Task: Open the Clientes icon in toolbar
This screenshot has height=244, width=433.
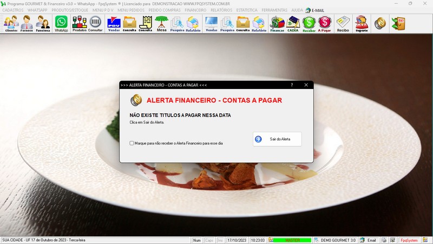Action: 11,24
